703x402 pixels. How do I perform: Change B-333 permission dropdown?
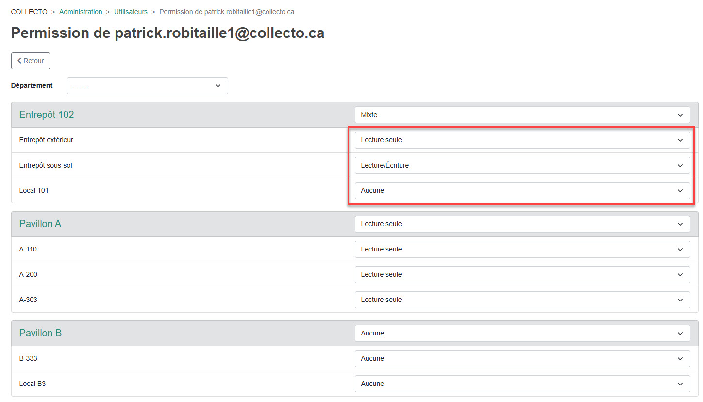(x=522, y=359)
